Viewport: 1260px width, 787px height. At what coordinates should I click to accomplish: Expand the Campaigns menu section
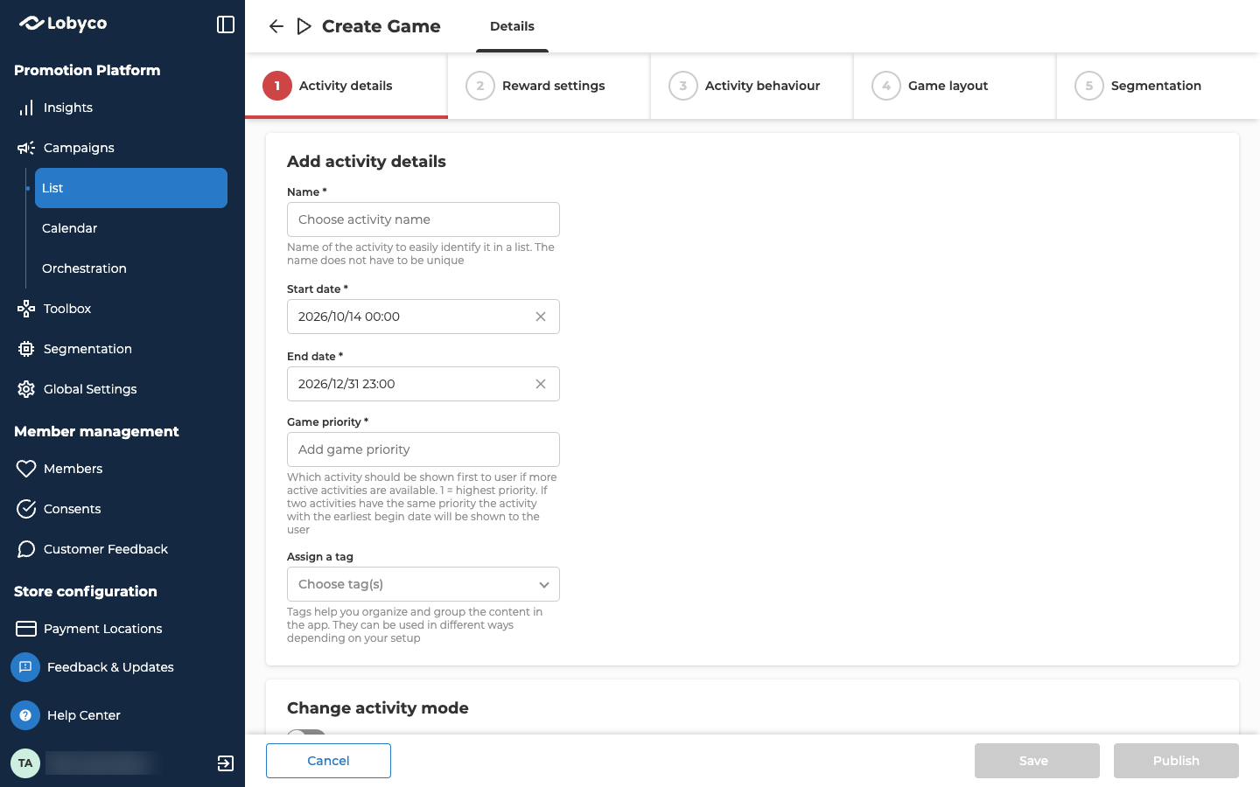pyautogui.click(x=122, y=148)
